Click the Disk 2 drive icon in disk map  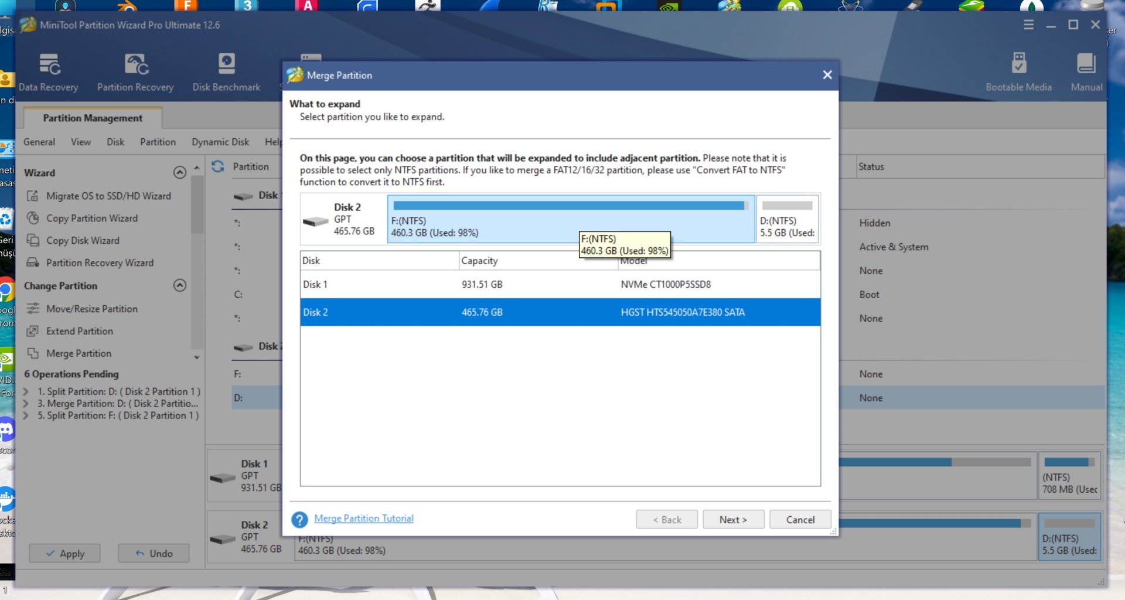(x=223, y=539)
